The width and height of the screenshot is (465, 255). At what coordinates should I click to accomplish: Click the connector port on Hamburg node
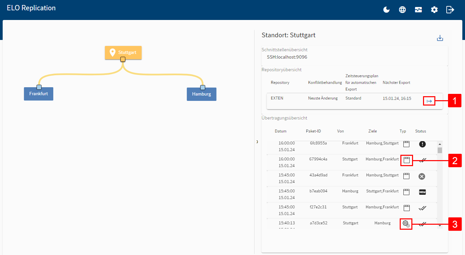tap(202, 88)
